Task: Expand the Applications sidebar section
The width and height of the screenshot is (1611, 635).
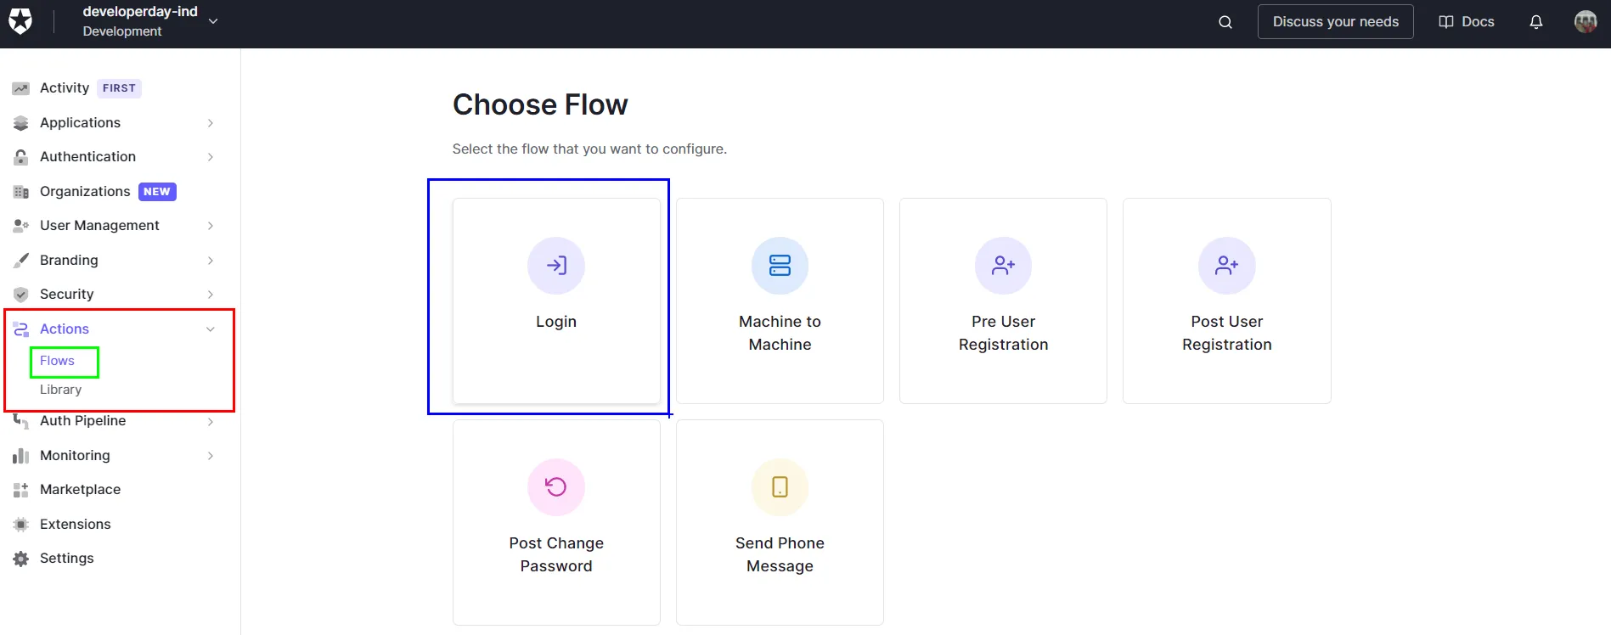Action: [x=210, y=123]
